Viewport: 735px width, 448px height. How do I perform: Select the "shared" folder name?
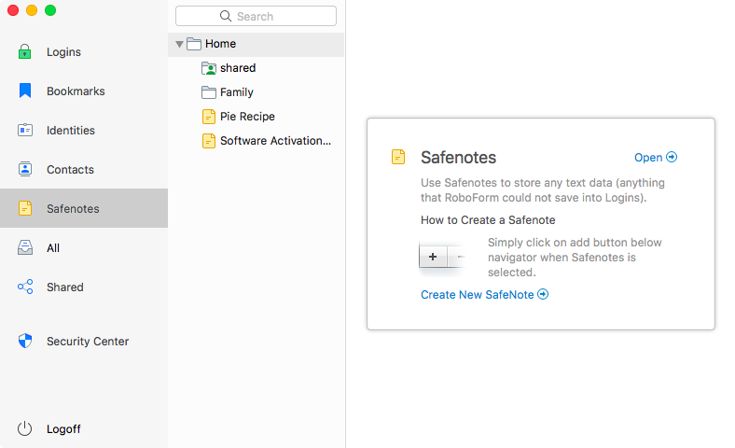point(238,68)
